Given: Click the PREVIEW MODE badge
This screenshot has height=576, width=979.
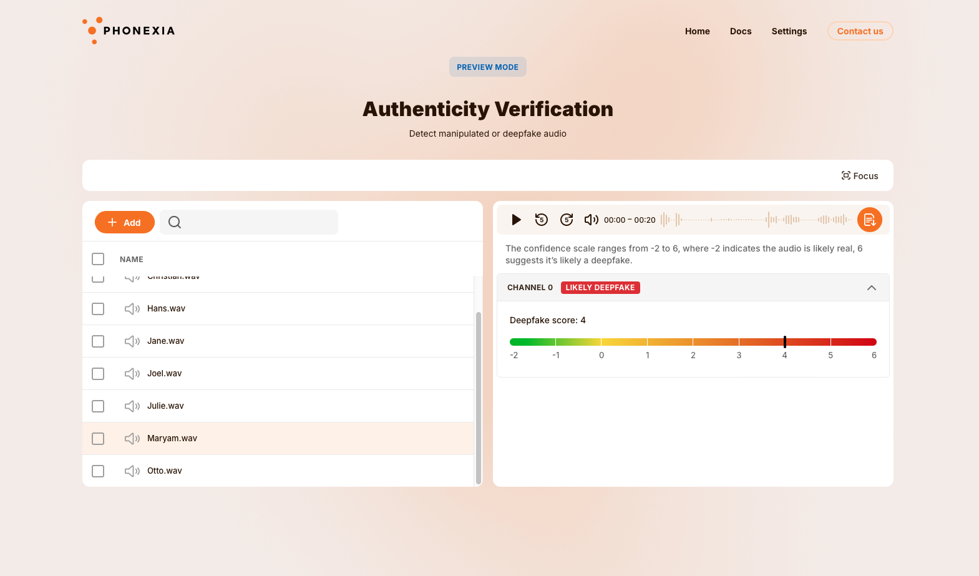Looking at the screenshot, I should coord(488,67).
